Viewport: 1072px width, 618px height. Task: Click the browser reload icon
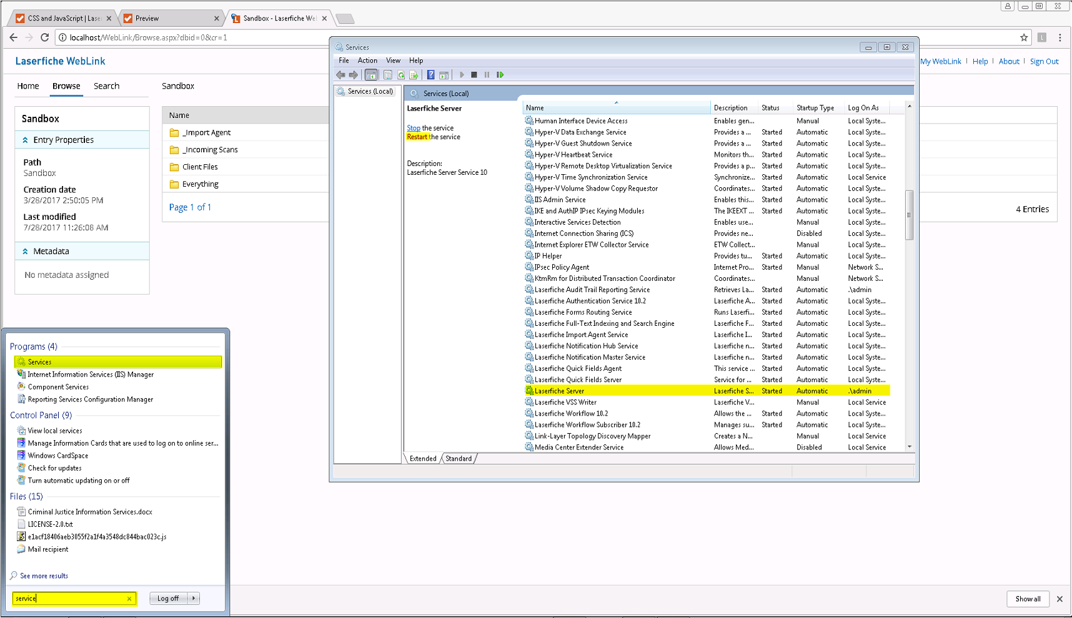tap(44, 37)
